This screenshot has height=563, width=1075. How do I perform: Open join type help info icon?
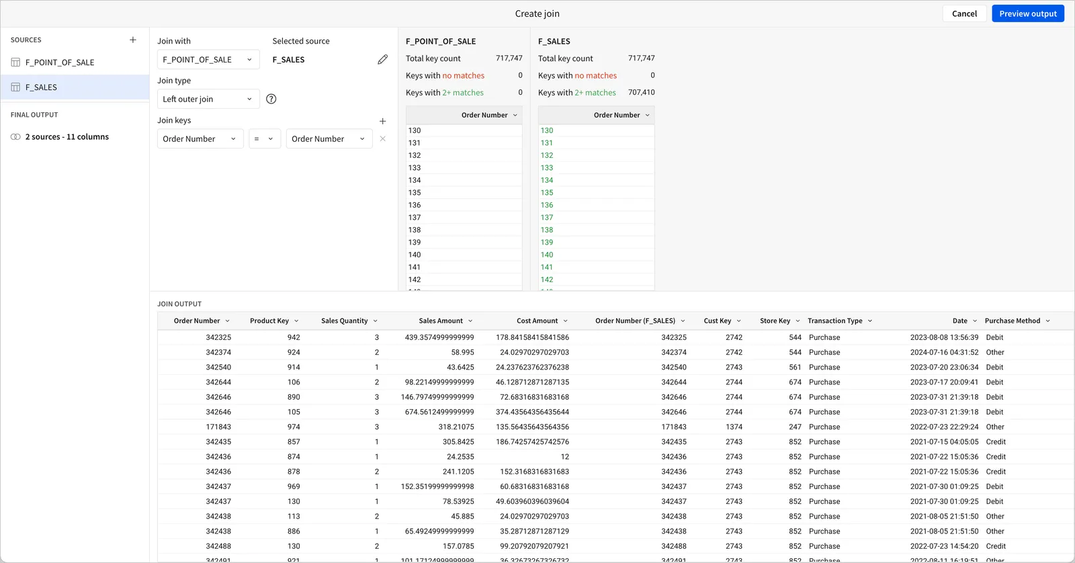coord(271,99)
